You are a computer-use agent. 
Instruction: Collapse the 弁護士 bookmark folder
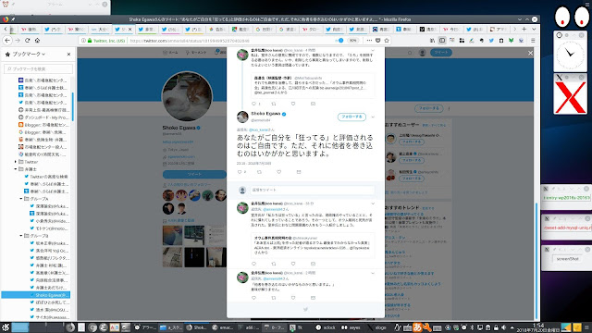click(x=16, y=169)
